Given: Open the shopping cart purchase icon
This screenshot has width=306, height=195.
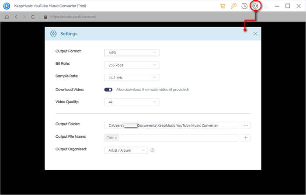Looking at the screenshot, I should (223, 6).
